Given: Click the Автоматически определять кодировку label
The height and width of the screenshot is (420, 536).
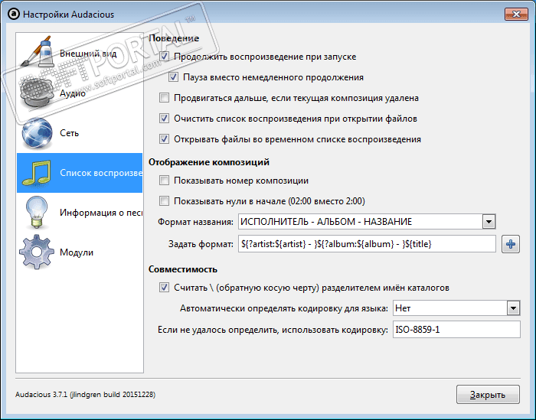Looking at the screenshot, I should point(284,308).
